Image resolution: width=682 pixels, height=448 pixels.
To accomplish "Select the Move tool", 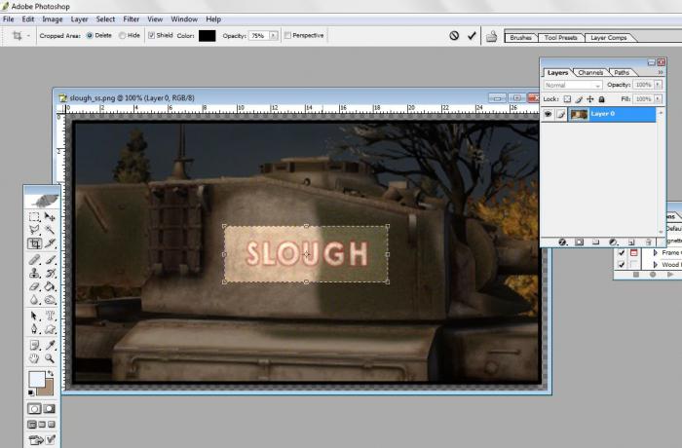I will point(50,216).
